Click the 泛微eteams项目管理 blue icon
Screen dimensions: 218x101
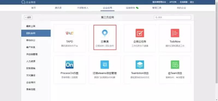pyautogui.click(x=105, y=65)
